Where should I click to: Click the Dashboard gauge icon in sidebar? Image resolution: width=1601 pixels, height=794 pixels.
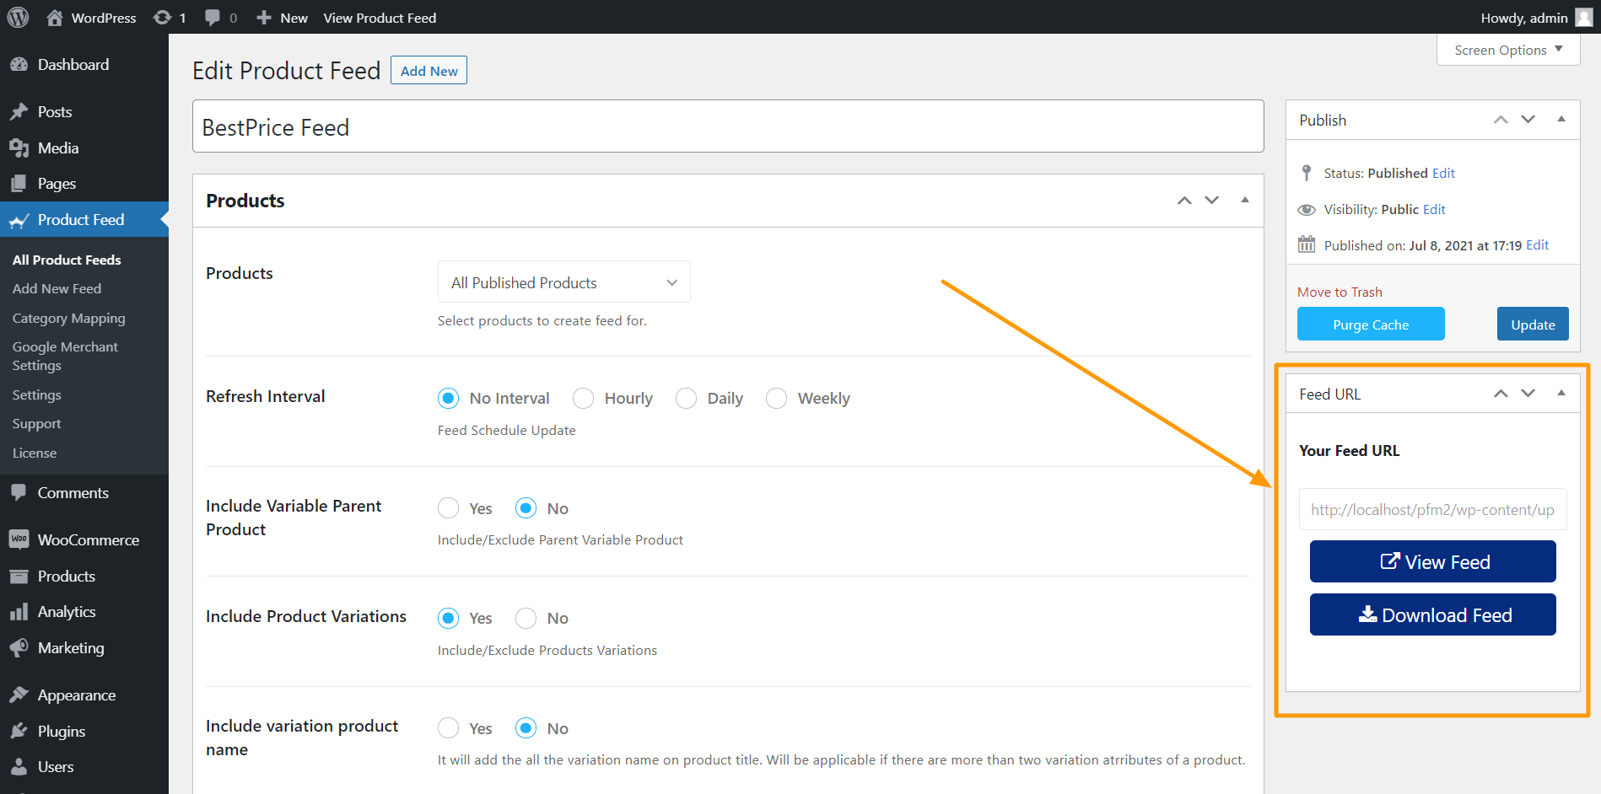click(x=19, y=65)
